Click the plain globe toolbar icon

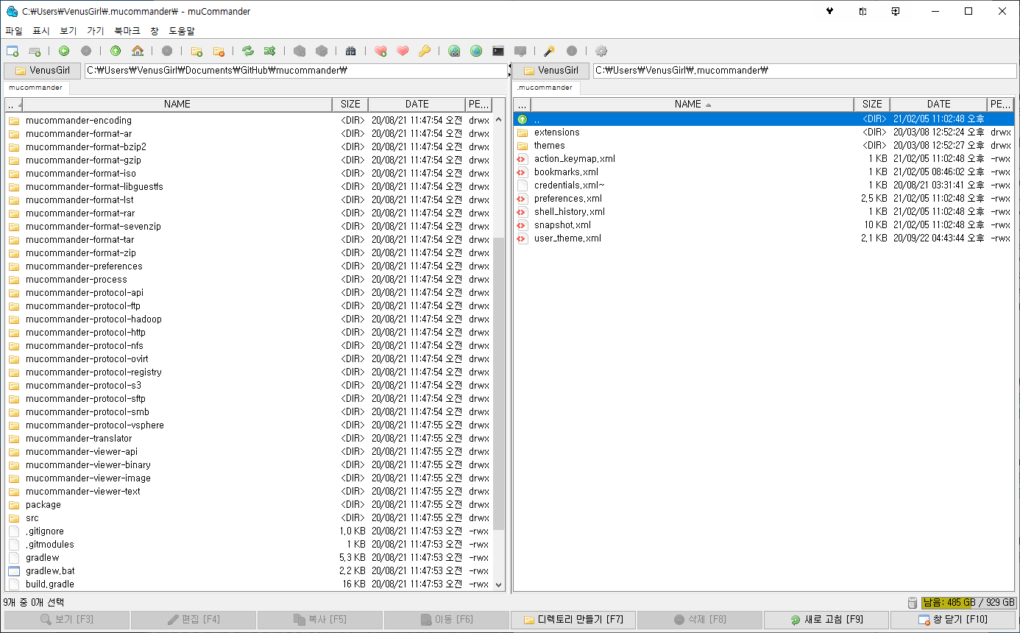[x=476, y=51]
